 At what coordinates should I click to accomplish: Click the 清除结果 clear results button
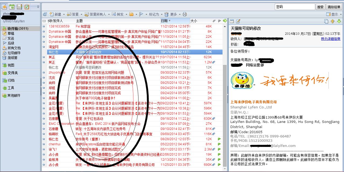click(x=334, y=7)
